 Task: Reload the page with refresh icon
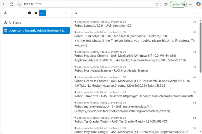(12, 4)
